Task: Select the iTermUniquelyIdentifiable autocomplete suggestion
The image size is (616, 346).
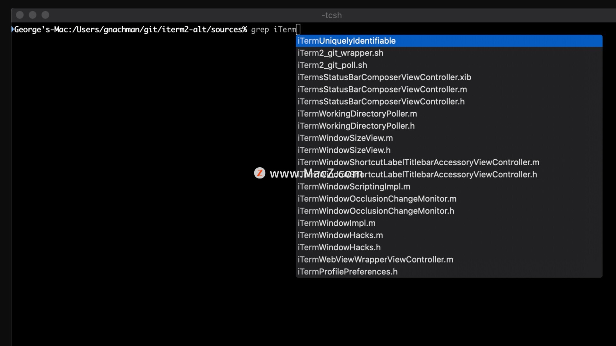Action: click(x=449, y=41)
